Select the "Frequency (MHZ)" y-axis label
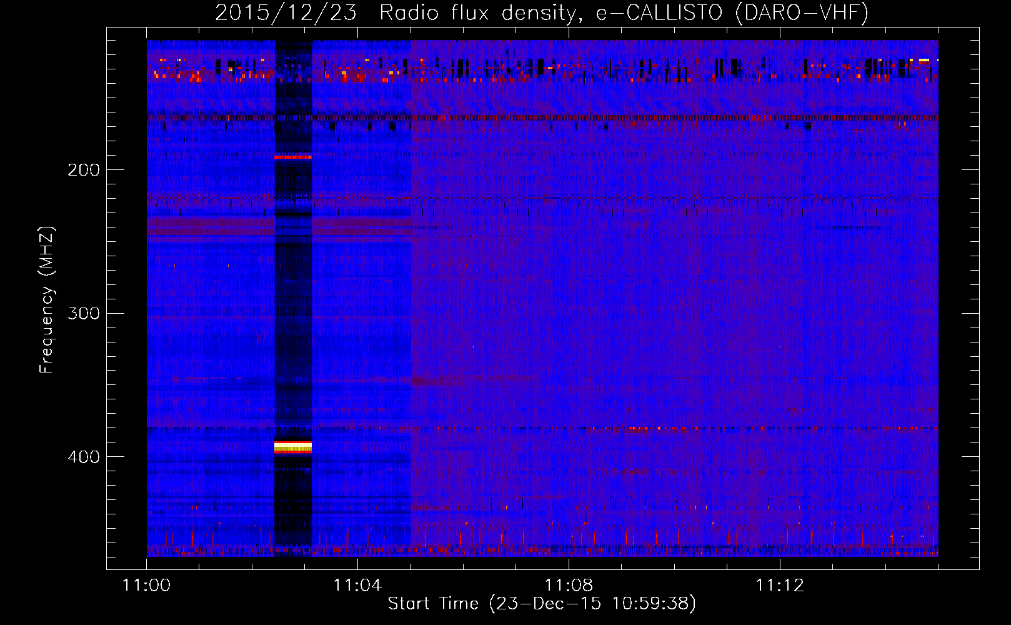This screenshot has width=1011, height=625. [x=47, y=300]
